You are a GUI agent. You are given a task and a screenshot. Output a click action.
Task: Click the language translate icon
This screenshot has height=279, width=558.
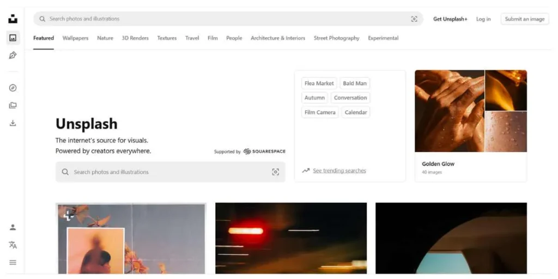click(x=13, y=245)
